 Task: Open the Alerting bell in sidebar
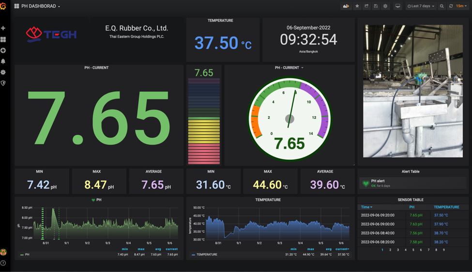3,61
